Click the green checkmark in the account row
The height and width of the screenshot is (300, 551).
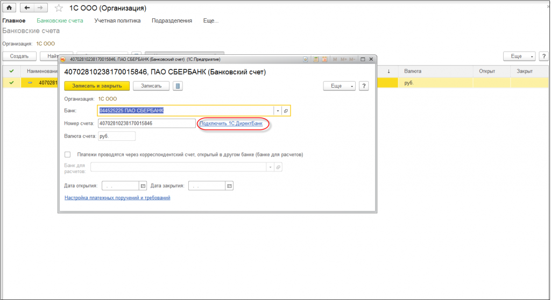12,83
